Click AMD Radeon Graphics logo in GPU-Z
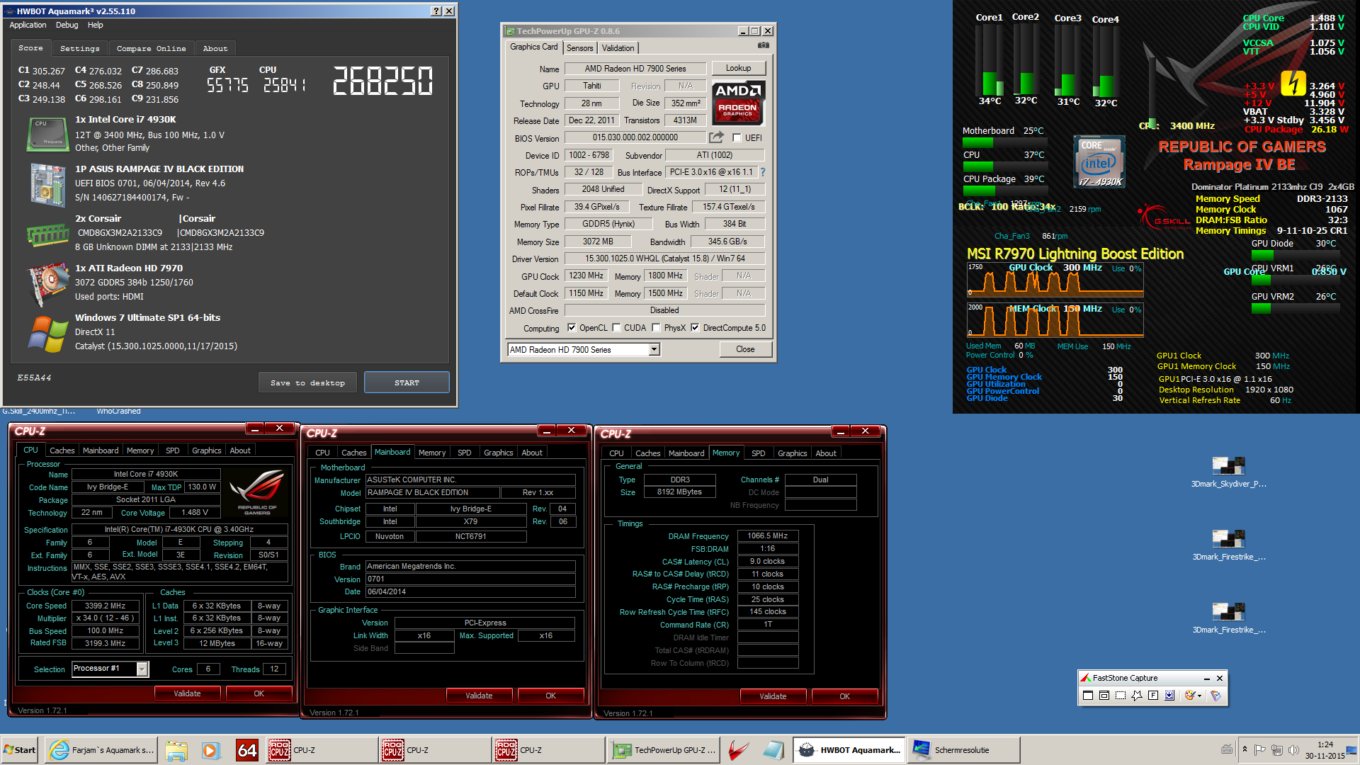1360x765 pixels. click(738, 103)
